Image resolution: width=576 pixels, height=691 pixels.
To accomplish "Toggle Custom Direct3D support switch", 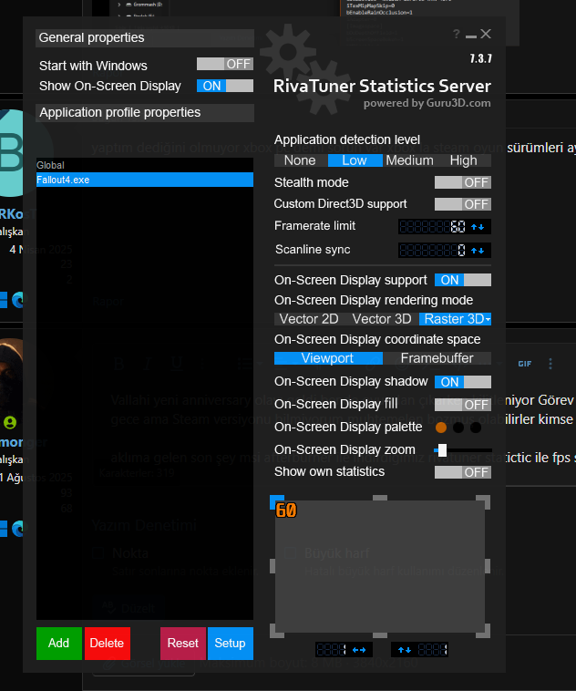I will click(x=463, y=204).
